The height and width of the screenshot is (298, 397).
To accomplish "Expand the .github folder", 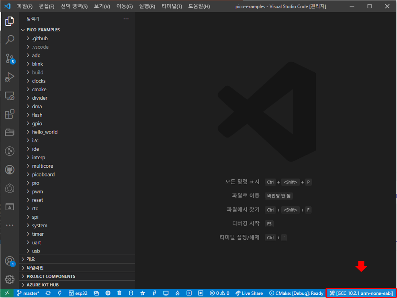I will [x=77, y=39].
